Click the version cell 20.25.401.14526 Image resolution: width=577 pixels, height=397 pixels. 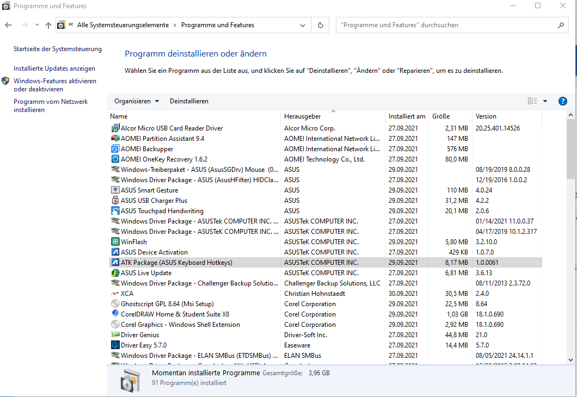coord(498,128)
